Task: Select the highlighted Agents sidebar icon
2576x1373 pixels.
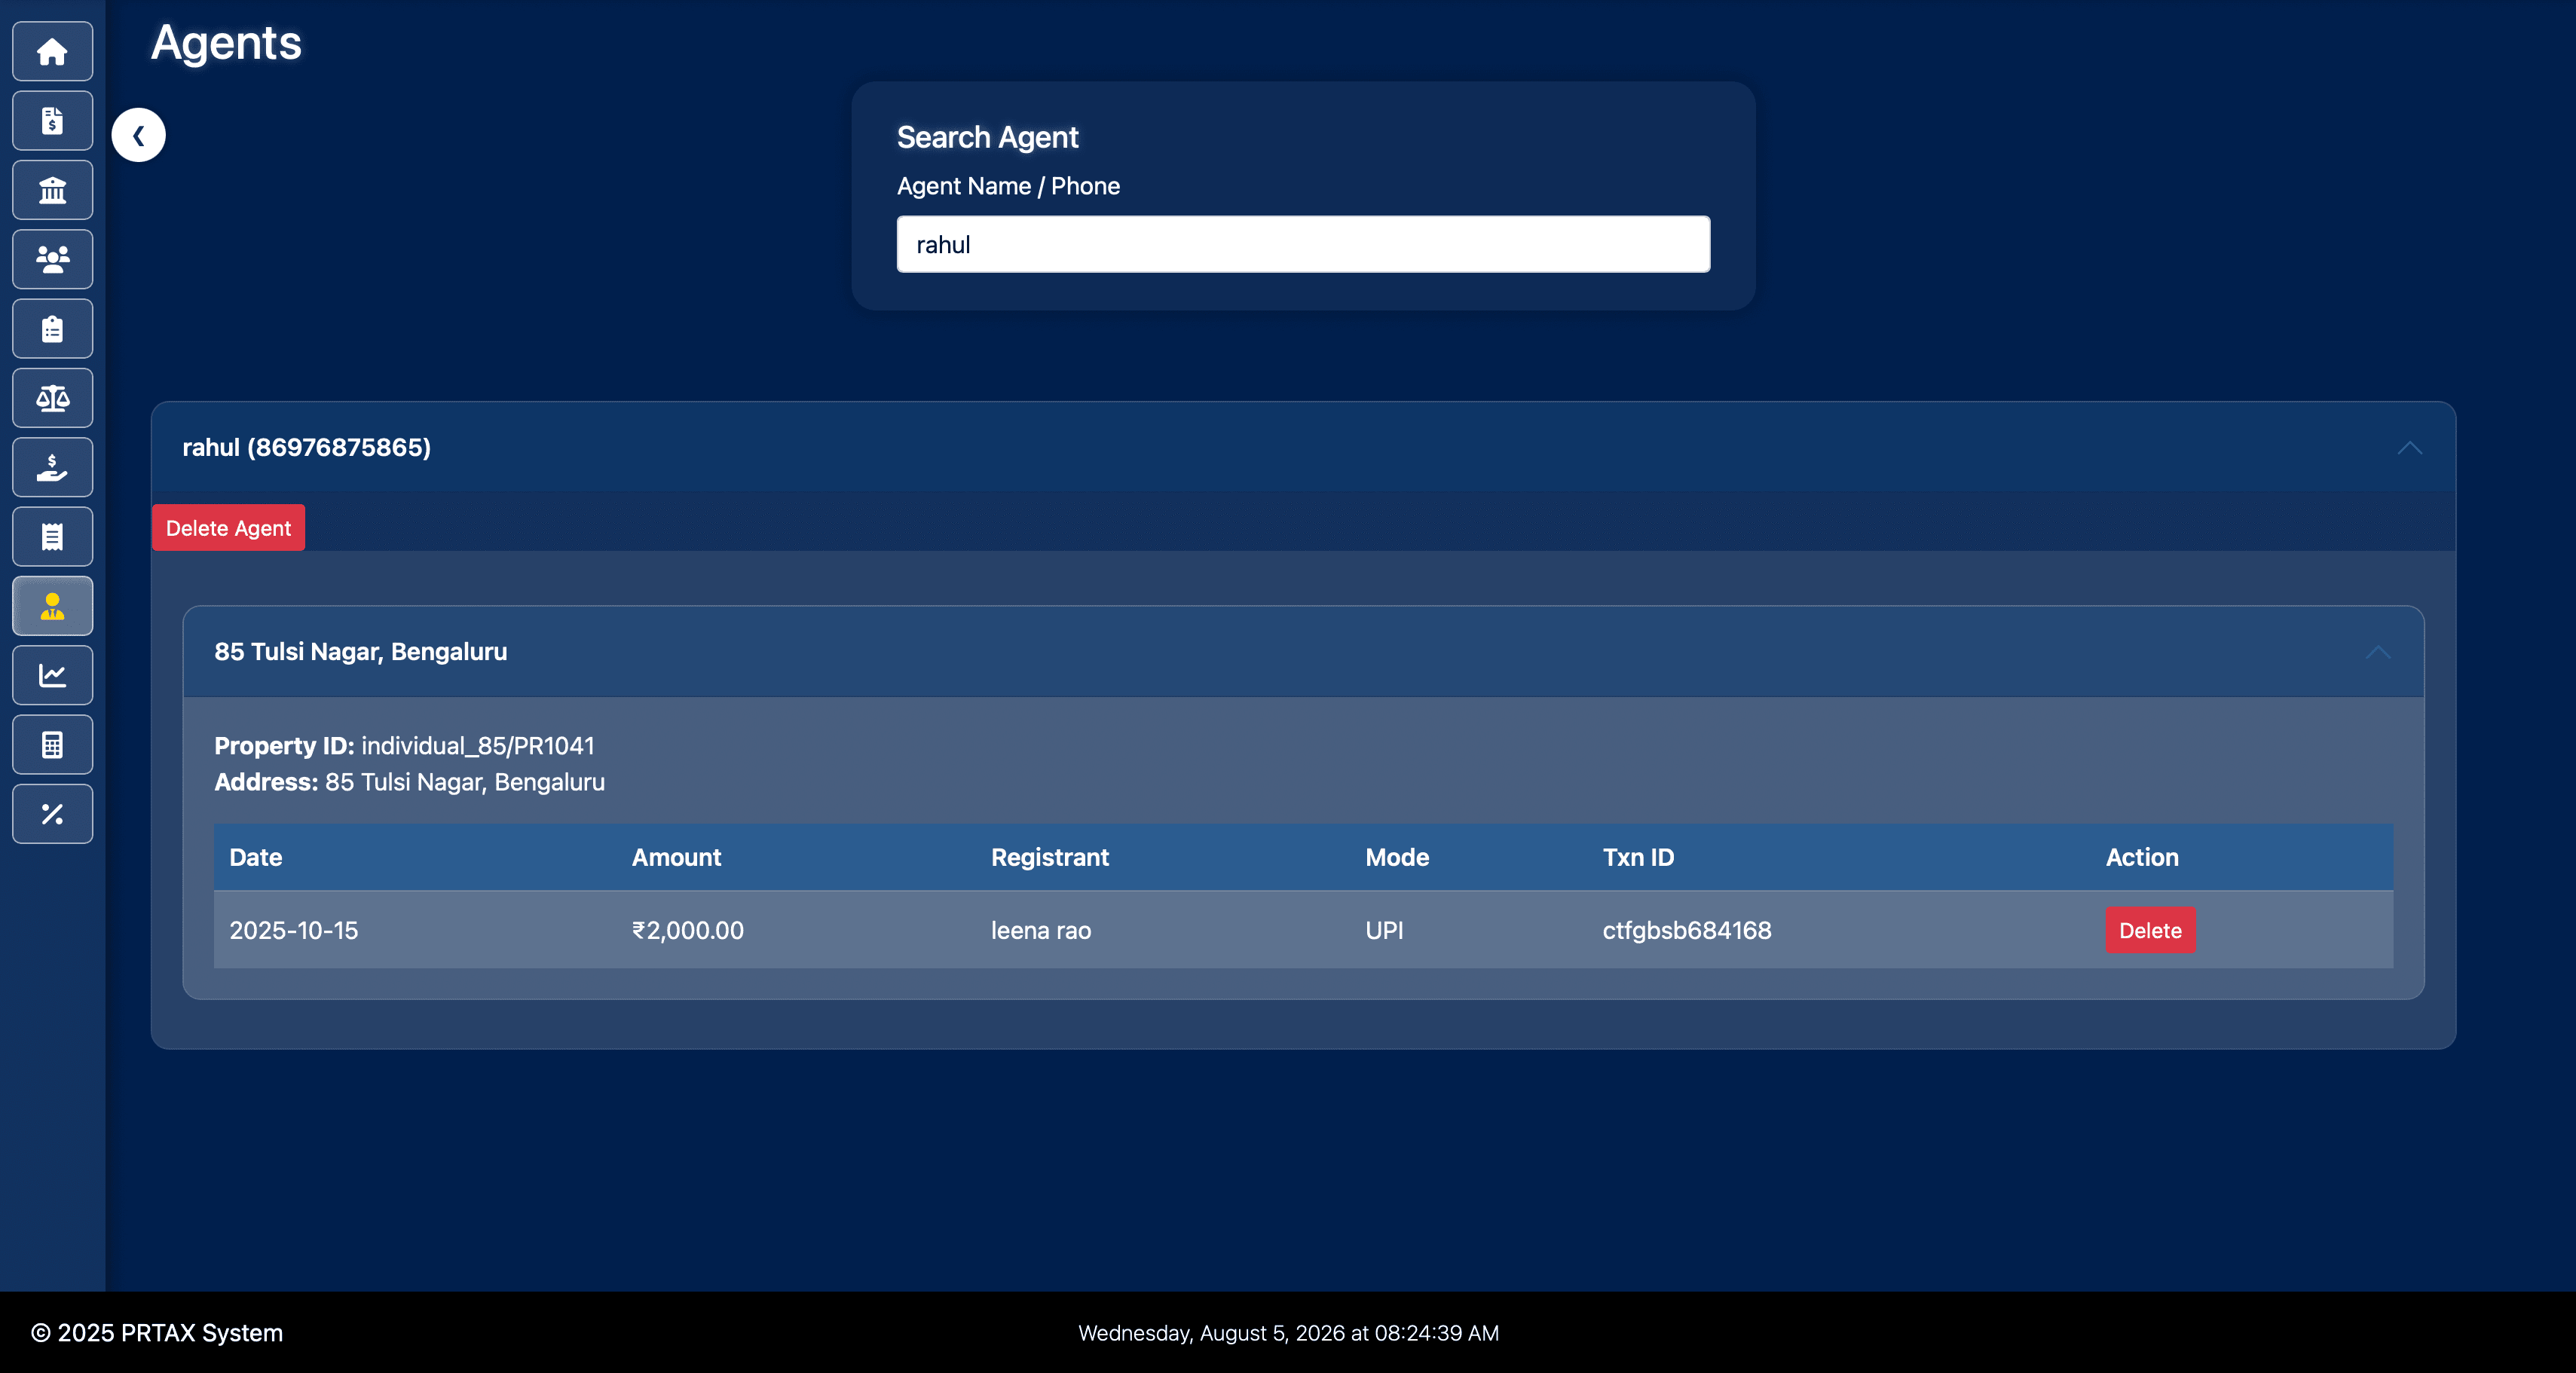Action: click(x=52, y=606)
